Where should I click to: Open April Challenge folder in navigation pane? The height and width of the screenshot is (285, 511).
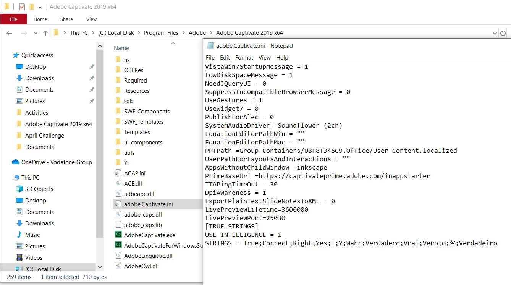tap(44, 136)
